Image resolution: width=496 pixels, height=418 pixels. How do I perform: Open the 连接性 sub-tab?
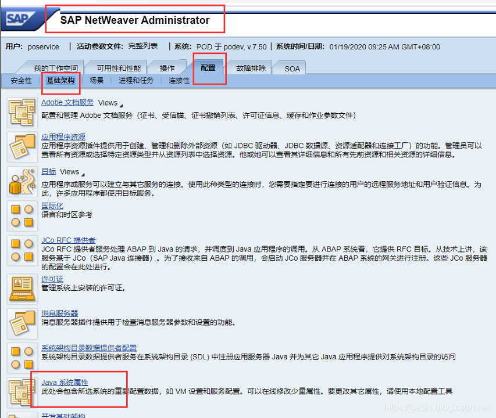[x=179, y=81]
